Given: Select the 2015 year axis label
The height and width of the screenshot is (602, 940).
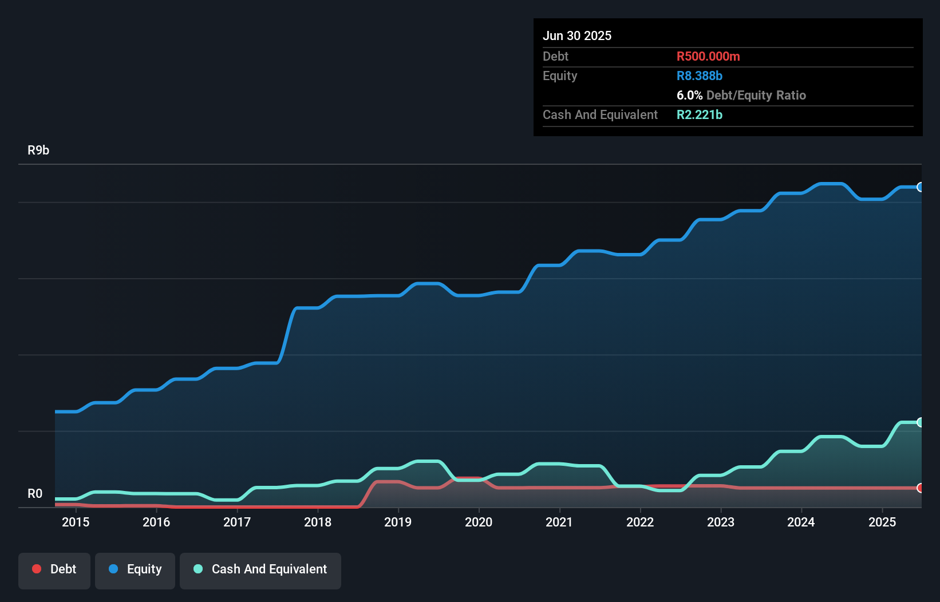Looking at the screenshot, I should (x=75, y=522).
